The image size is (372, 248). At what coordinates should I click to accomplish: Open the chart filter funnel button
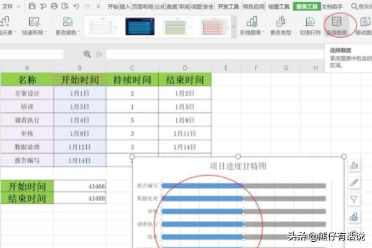pyautogui.click(x=354, y=200)
